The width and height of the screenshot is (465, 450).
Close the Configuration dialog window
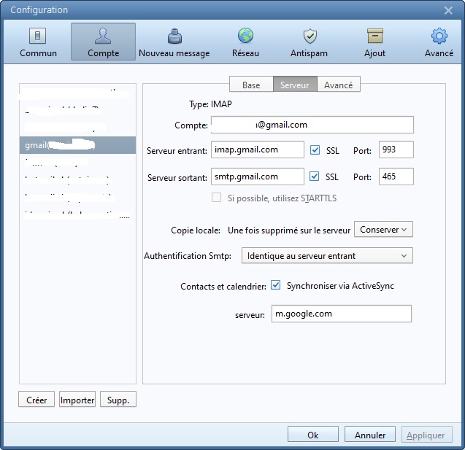[448, 10]
